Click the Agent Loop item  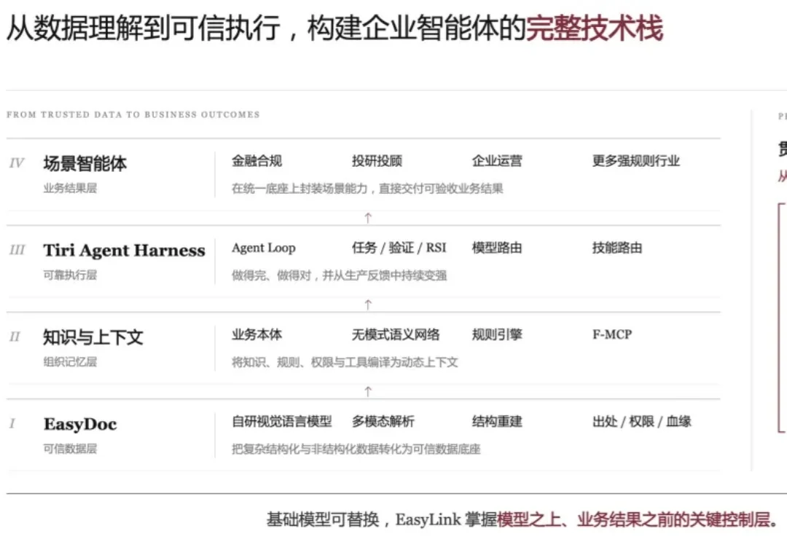tap(264, 248)
